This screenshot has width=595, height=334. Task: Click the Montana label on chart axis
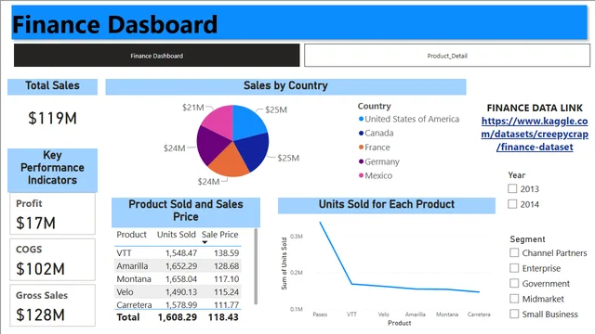click(447, 315)
